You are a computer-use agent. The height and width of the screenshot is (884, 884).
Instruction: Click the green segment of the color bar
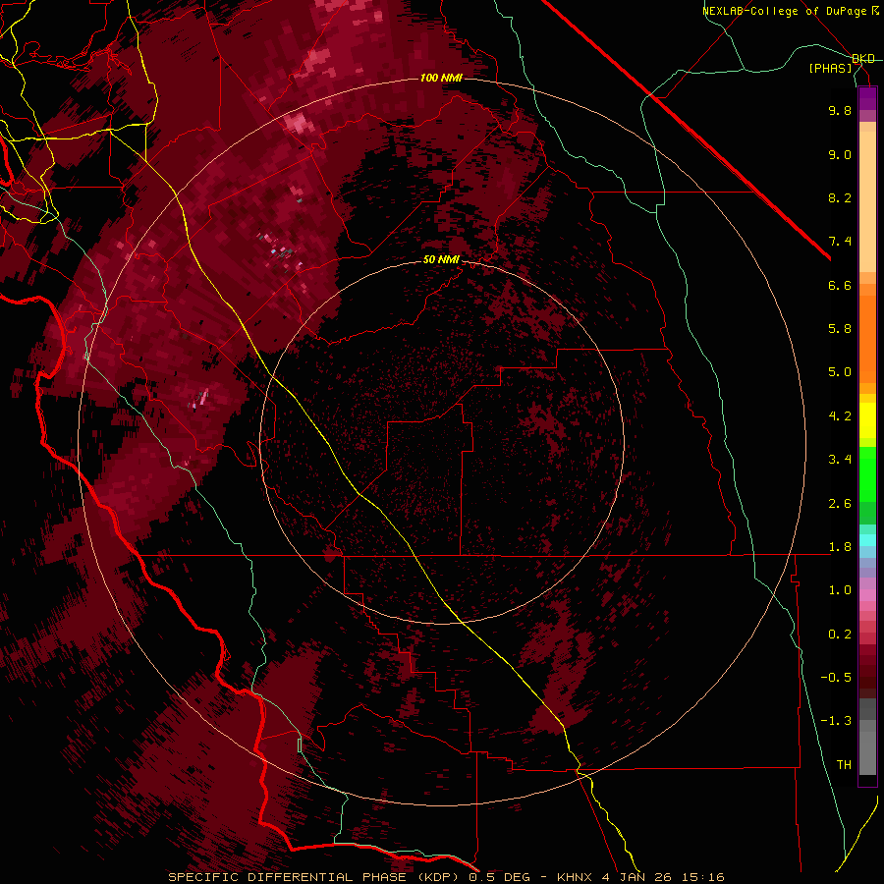(x=867, y=474)
